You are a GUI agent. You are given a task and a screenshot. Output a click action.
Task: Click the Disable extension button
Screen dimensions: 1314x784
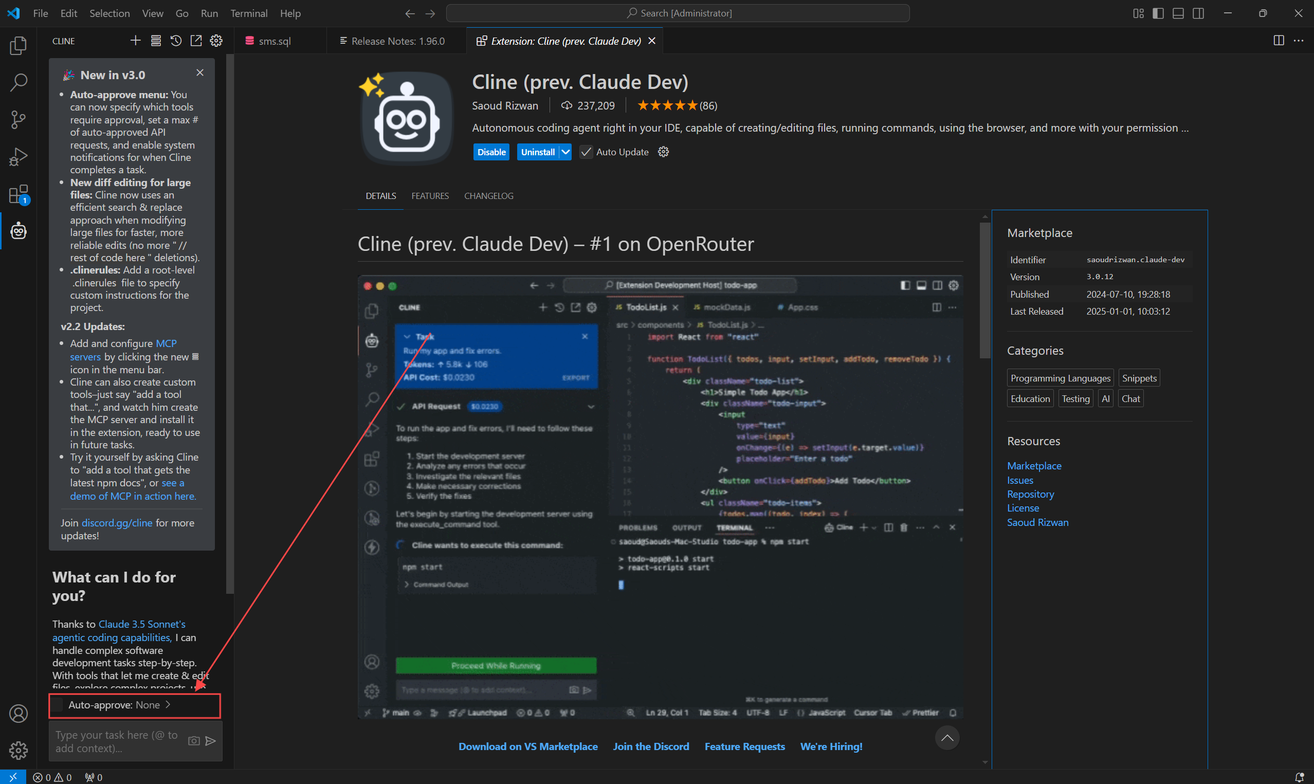click(491, 152)
